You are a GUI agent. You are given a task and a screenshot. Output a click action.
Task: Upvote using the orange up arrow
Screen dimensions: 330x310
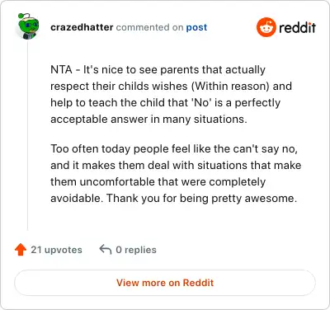21,250
